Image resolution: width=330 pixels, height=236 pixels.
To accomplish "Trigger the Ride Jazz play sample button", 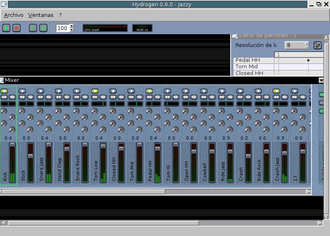I will tap(222, 91).
